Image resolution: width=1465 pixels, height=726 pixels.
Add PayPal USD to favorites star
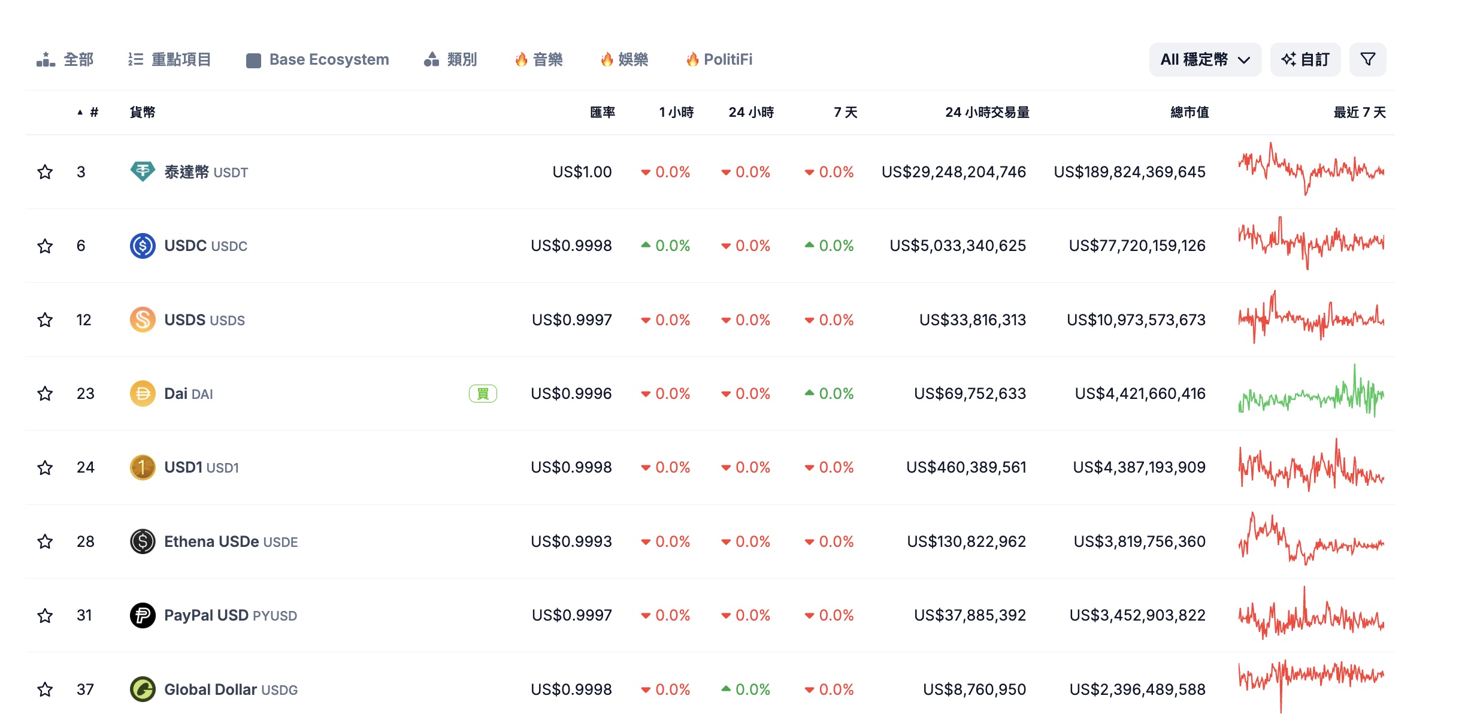click(45, 615)
